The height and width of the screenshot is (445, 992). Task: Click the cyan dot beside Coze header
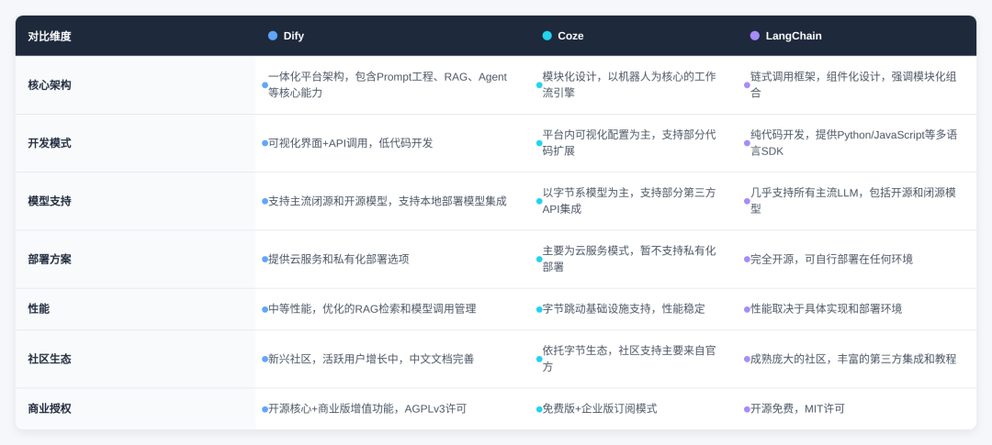click(x=547, y=36)
